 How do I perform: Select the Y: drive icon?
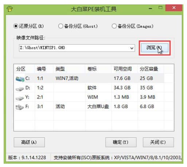pyautogui.click(x=20, y=98)
